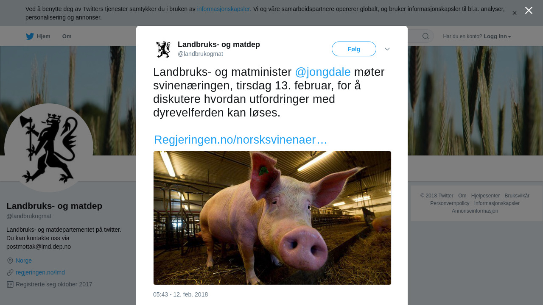Close the tweet modal with large X
543x305 pixels.
529,11
